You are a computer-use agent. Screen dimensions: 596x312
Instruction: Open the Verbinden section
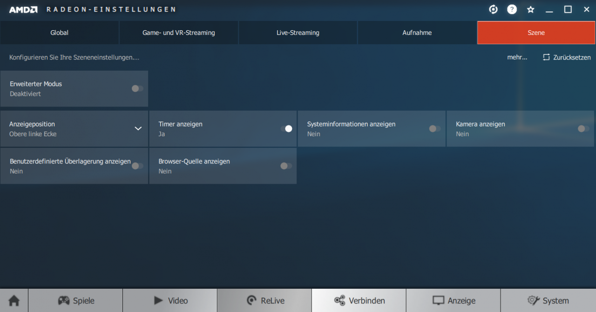[x=359, y=300]
